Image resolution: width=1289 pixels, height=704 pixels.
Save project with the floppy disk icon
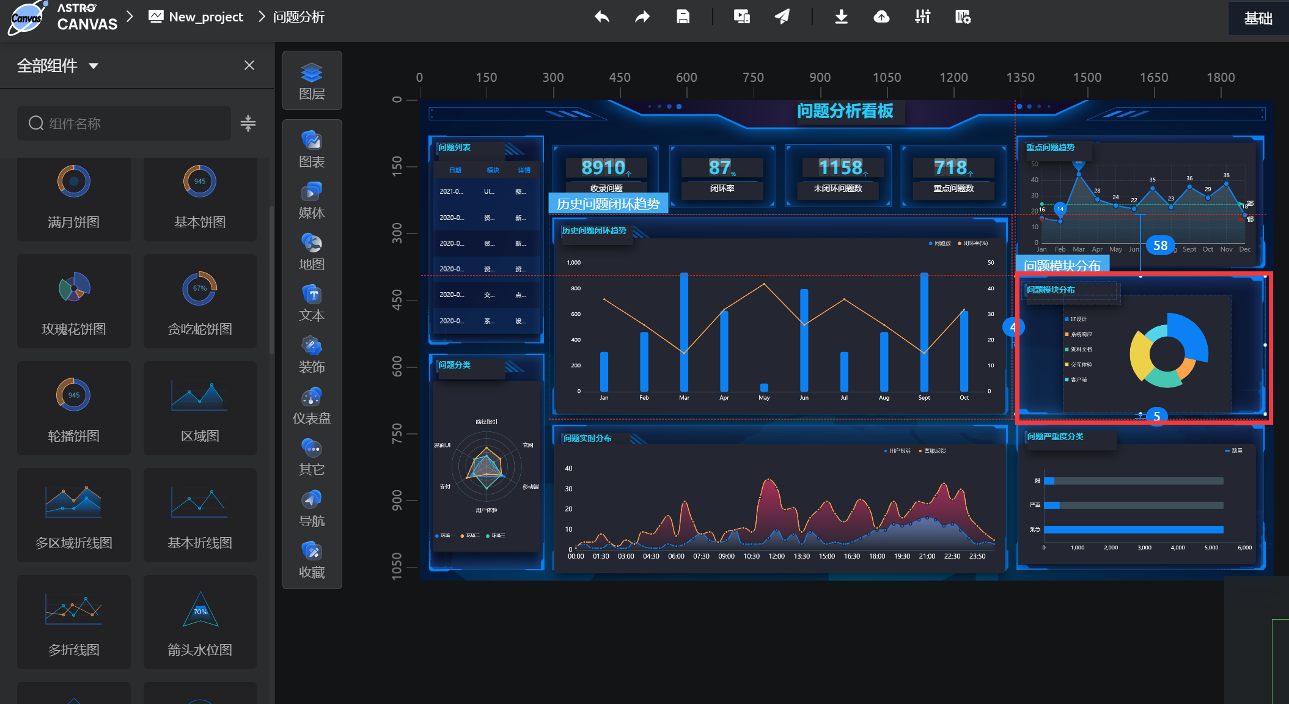(x=683, y=17)
